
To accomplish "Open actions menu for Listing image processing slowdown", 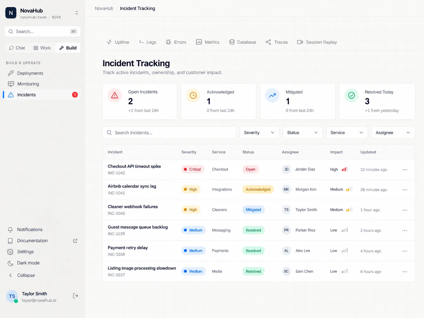I will click(x=405, y=271).
